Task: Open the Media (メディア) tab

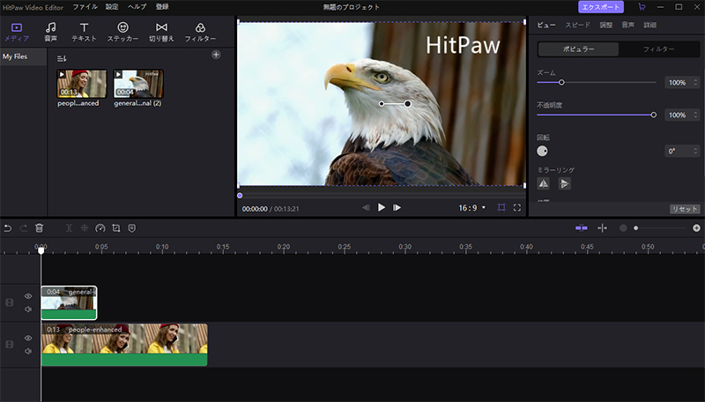Action: pos(17,32)
